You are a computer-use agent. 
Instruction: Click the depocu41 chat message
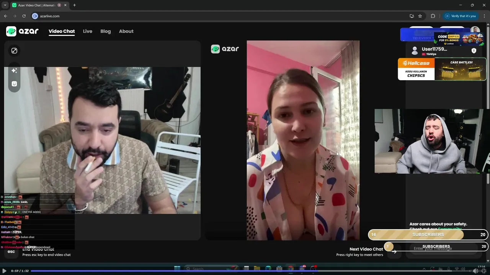14,207
